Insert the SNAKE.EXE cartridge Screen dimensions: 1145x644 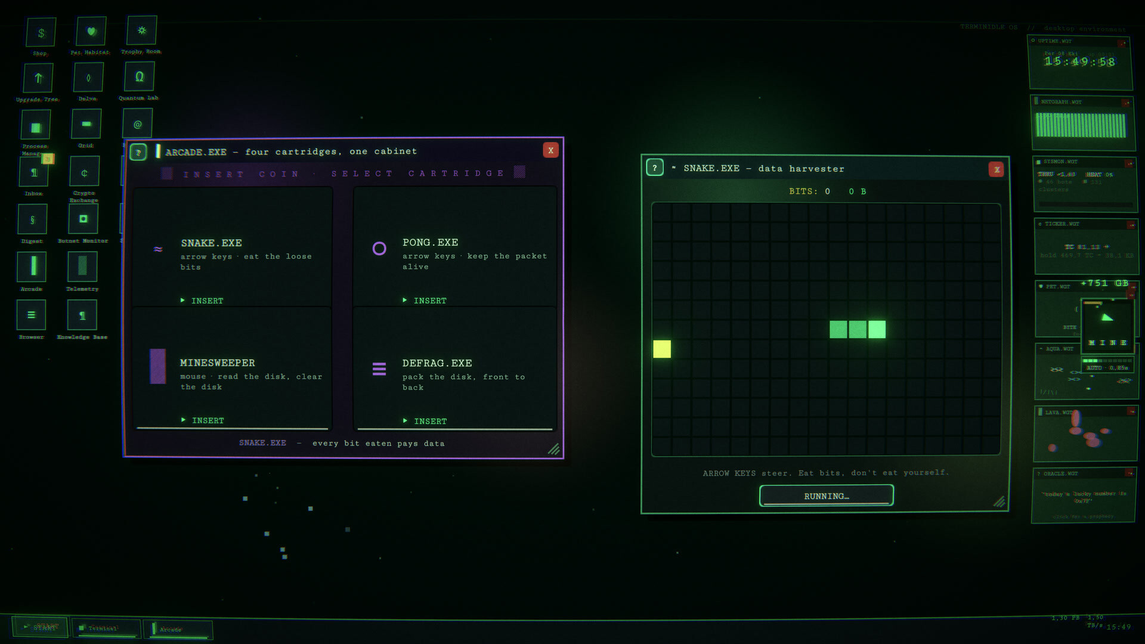[202, 301]
